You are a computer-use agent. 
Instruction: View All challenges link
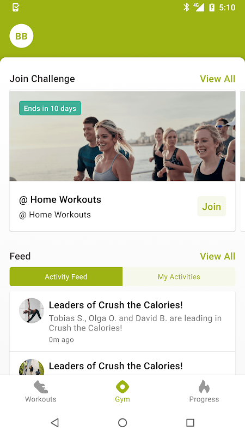[217, 79]
